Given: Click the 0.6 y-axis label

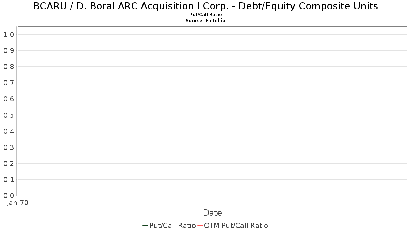Looking at the screenshot, I should click(9, 99).
